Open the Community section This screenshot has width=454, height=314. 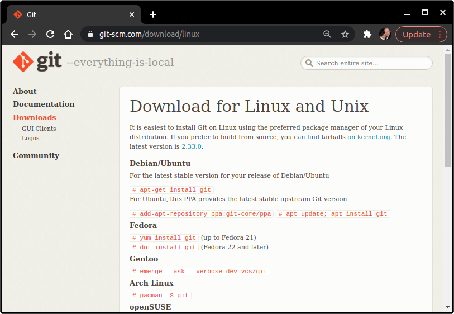coord(36,155)
